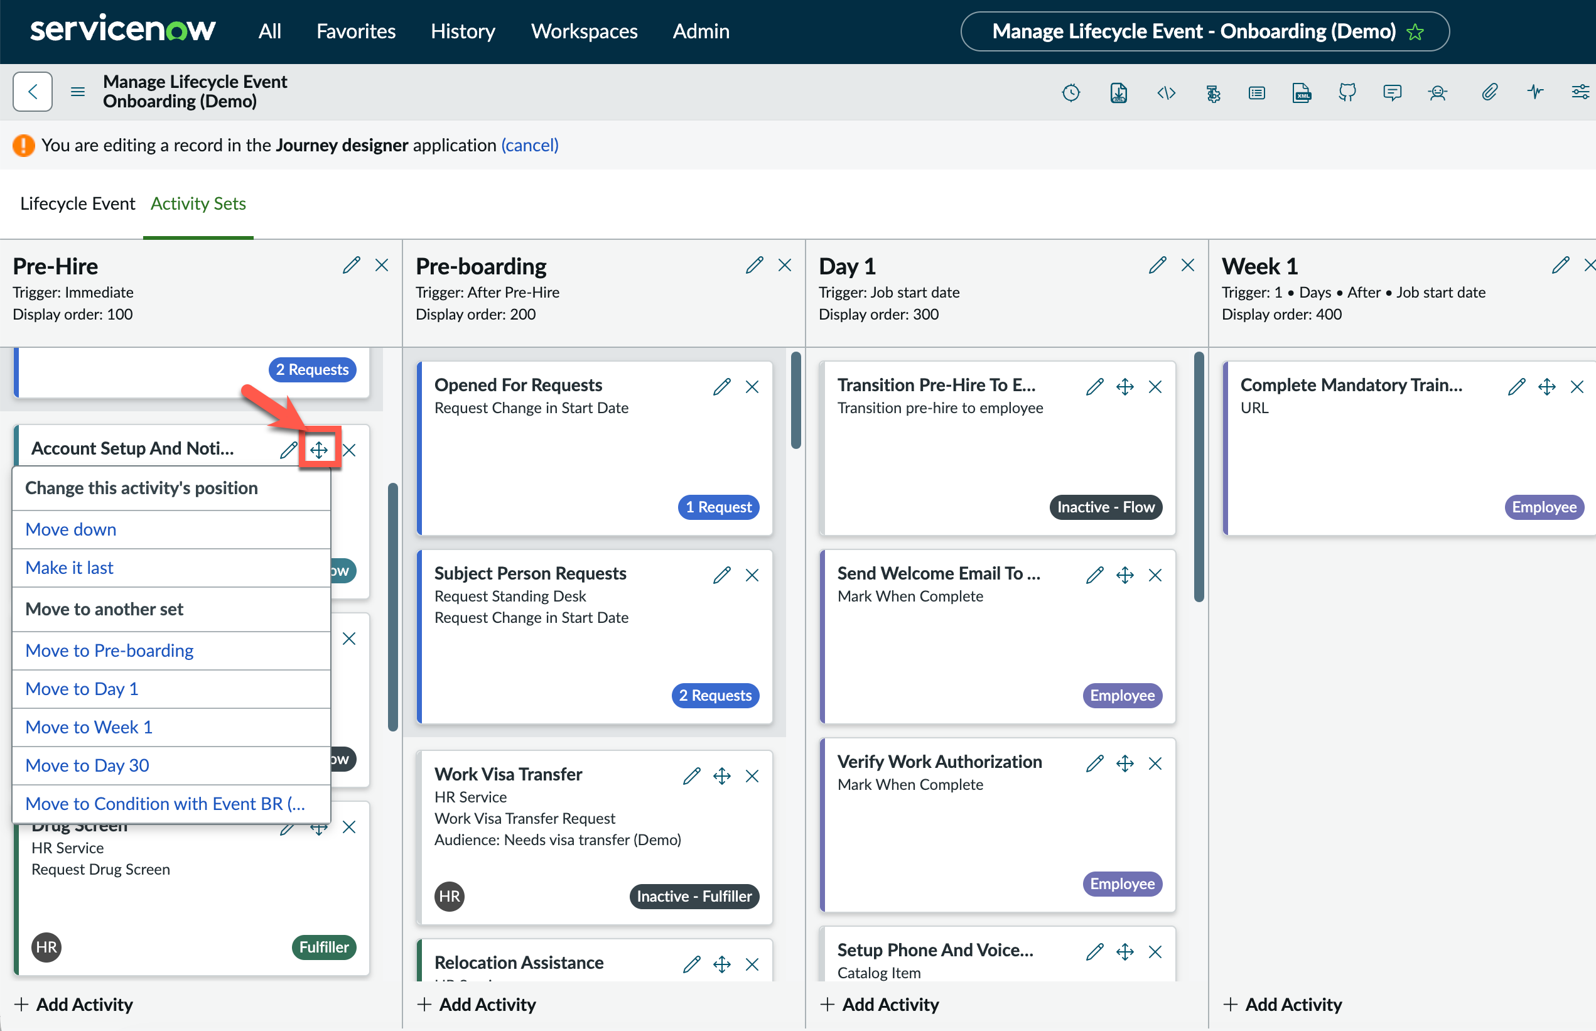This screenshot has width=1596, height=1031.
Task: Edit the Account Setup And Noti... activity
Action: point(288,450)
